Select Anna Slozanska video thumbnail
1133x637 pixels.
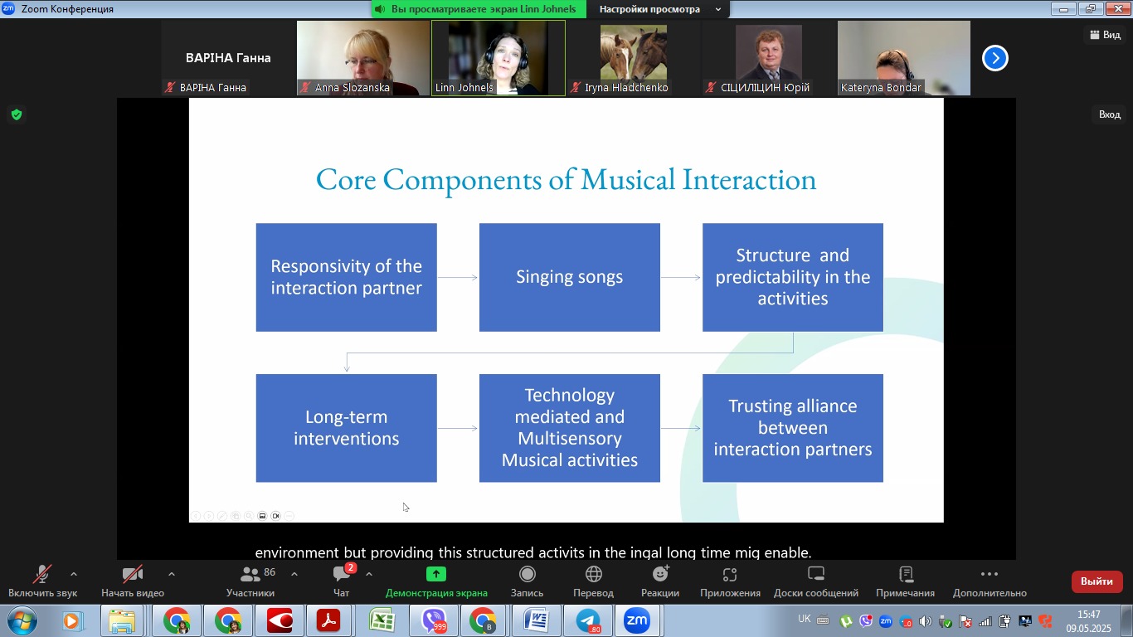(362, 58)
